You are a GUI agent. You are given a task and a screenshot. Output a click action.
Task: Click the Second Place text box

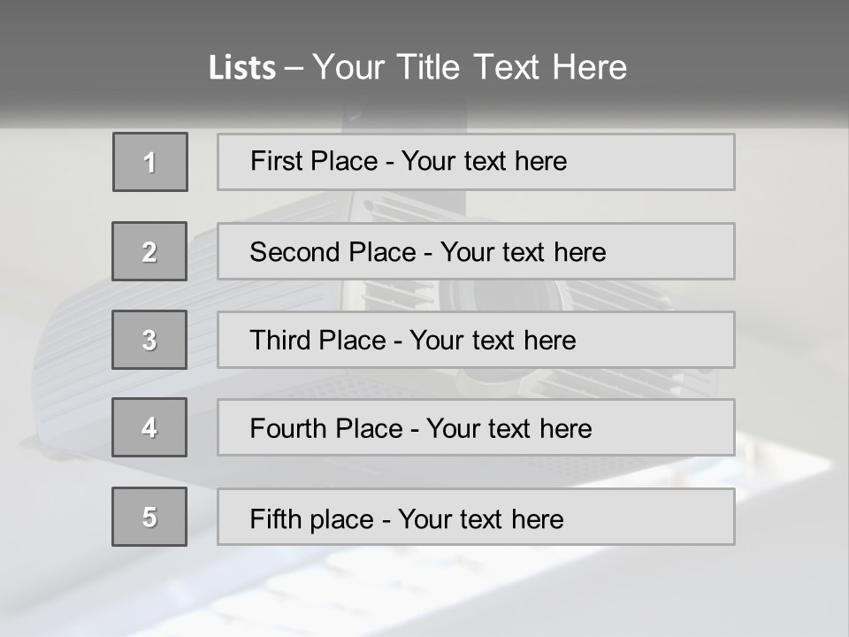coord(476,251)
